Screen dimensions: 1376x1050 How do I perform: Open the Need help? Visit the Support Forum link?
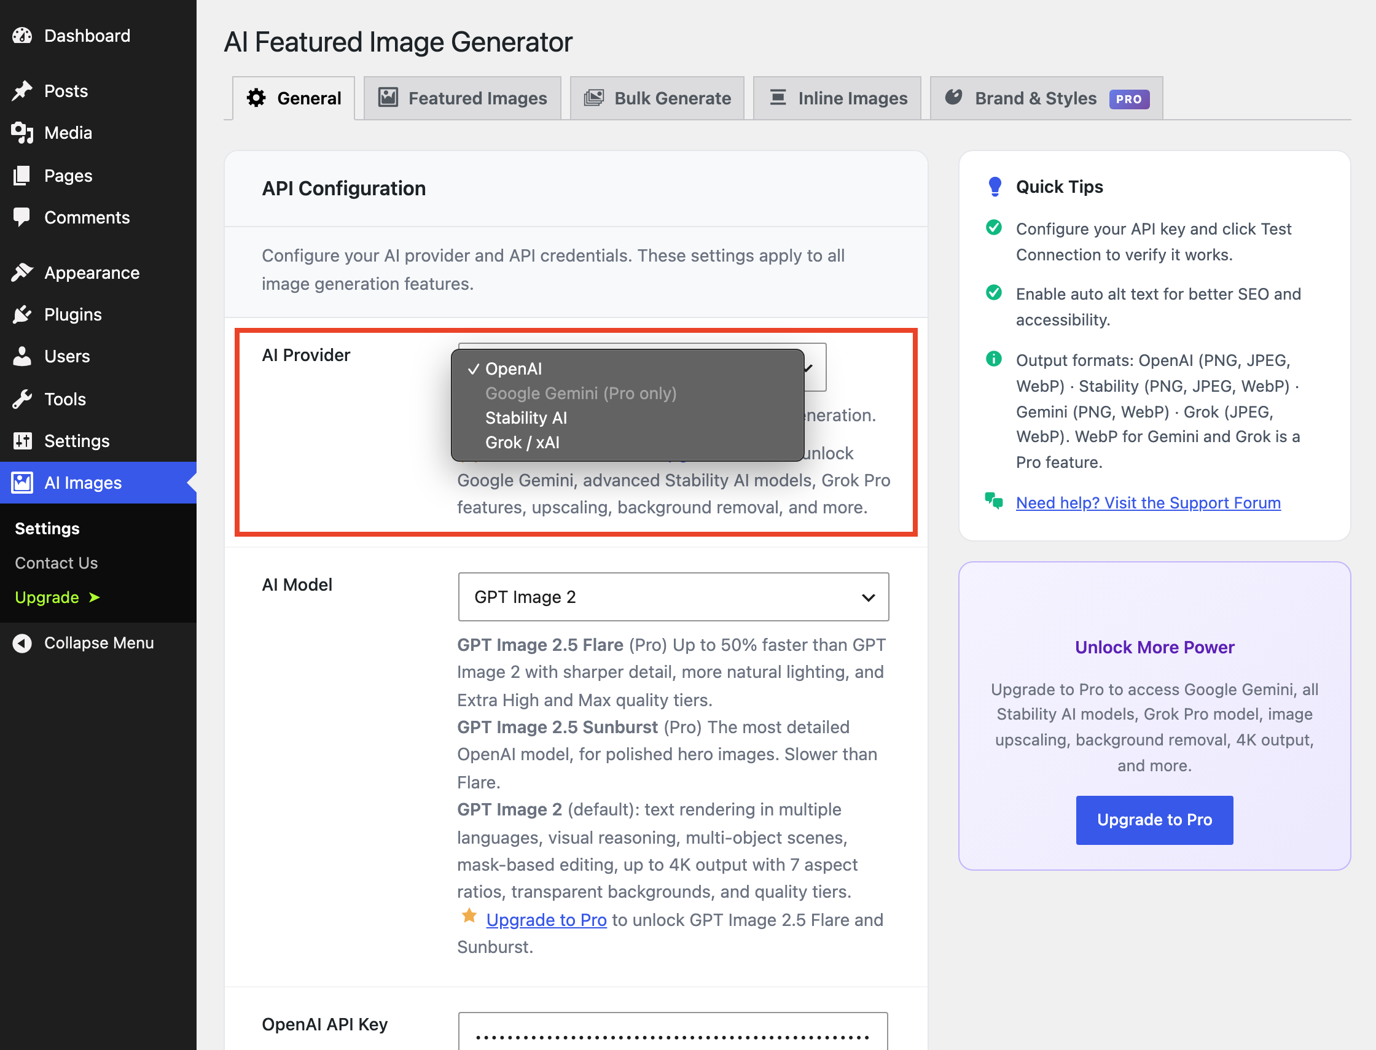[x=1148, y=502]
